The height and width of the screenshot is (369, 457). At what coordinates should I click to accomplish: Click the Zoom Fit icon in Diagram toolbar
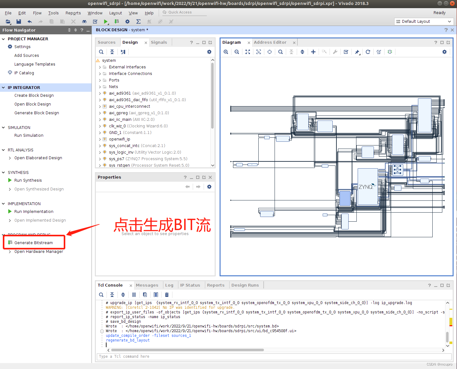[x=248, y=52]
